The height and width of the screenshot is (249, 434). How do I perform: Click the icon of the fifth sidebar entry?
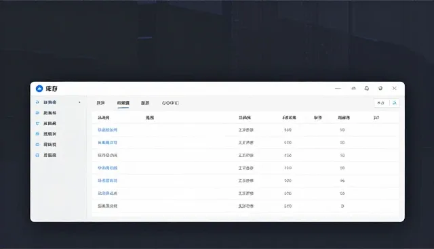coord(37,145)
